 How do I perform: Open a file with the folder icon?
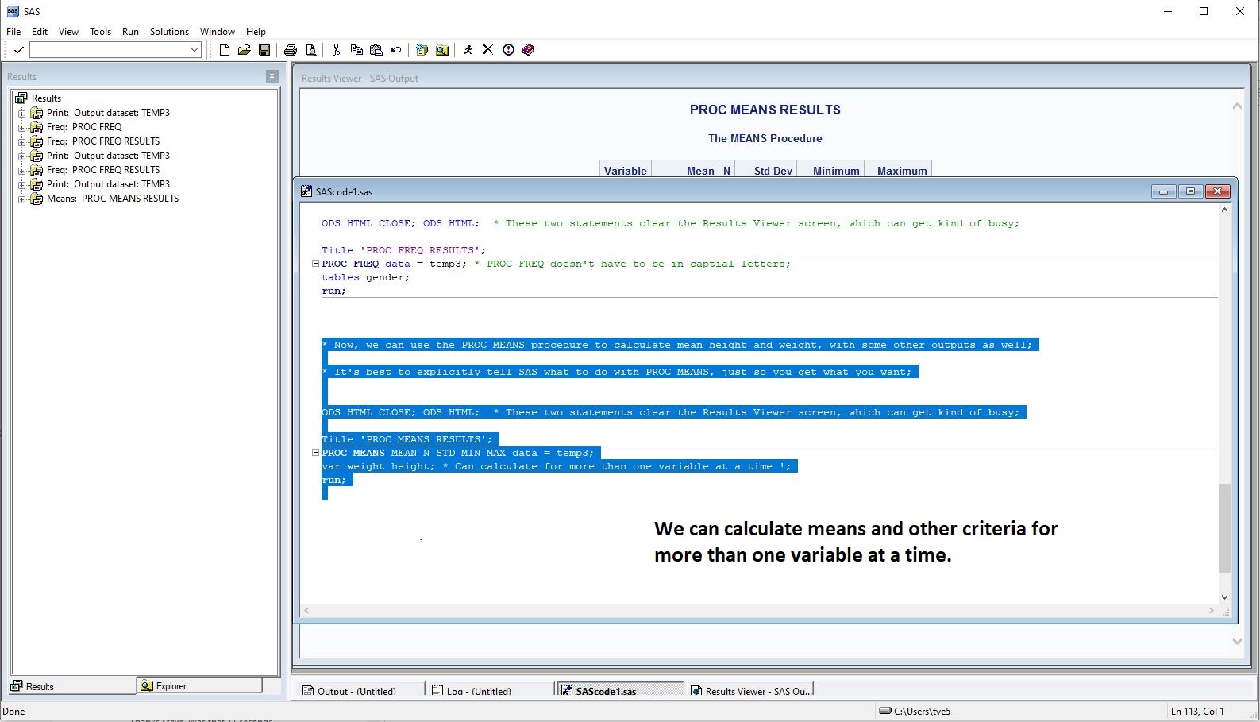(244, 50)
